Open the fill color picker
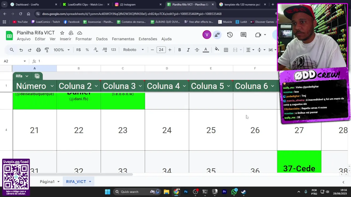Screen dimensions: 351x197 click(x=217, y=50)
